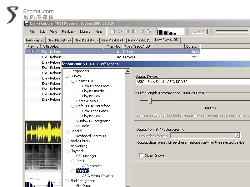Switch to the New Playlist (3) tab

[x=86, y=40]
